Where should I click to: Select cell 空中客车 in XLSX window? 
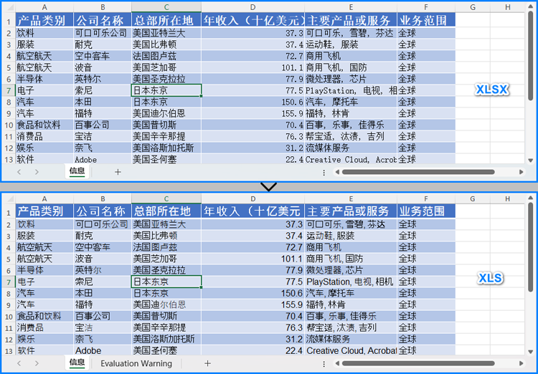(x=103, y=56)
